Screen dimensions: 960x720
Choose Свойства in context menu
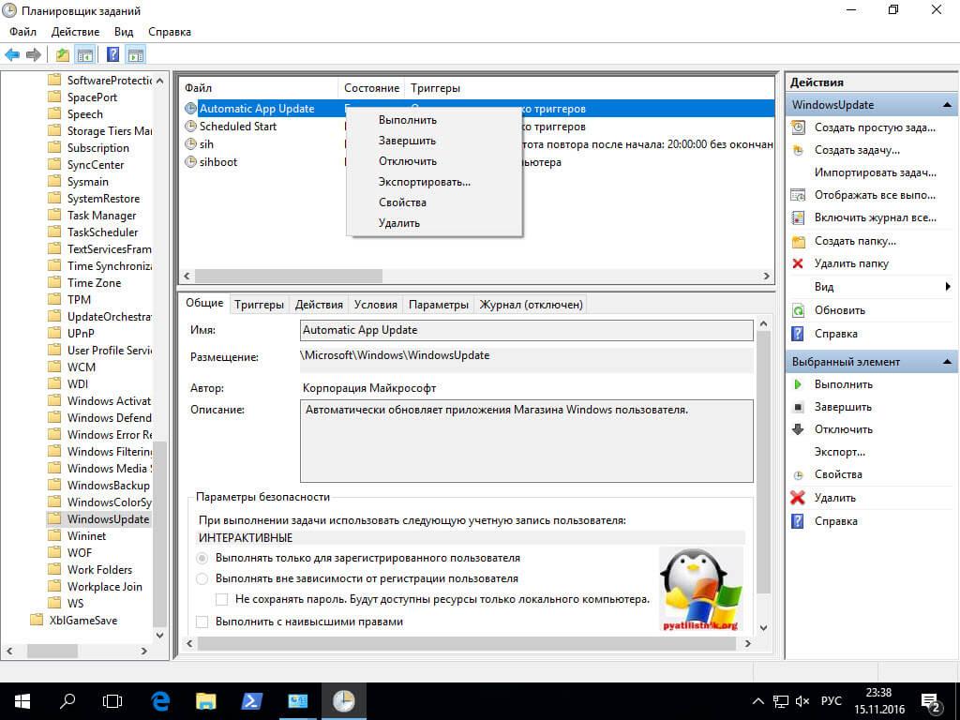pos(434,202)
